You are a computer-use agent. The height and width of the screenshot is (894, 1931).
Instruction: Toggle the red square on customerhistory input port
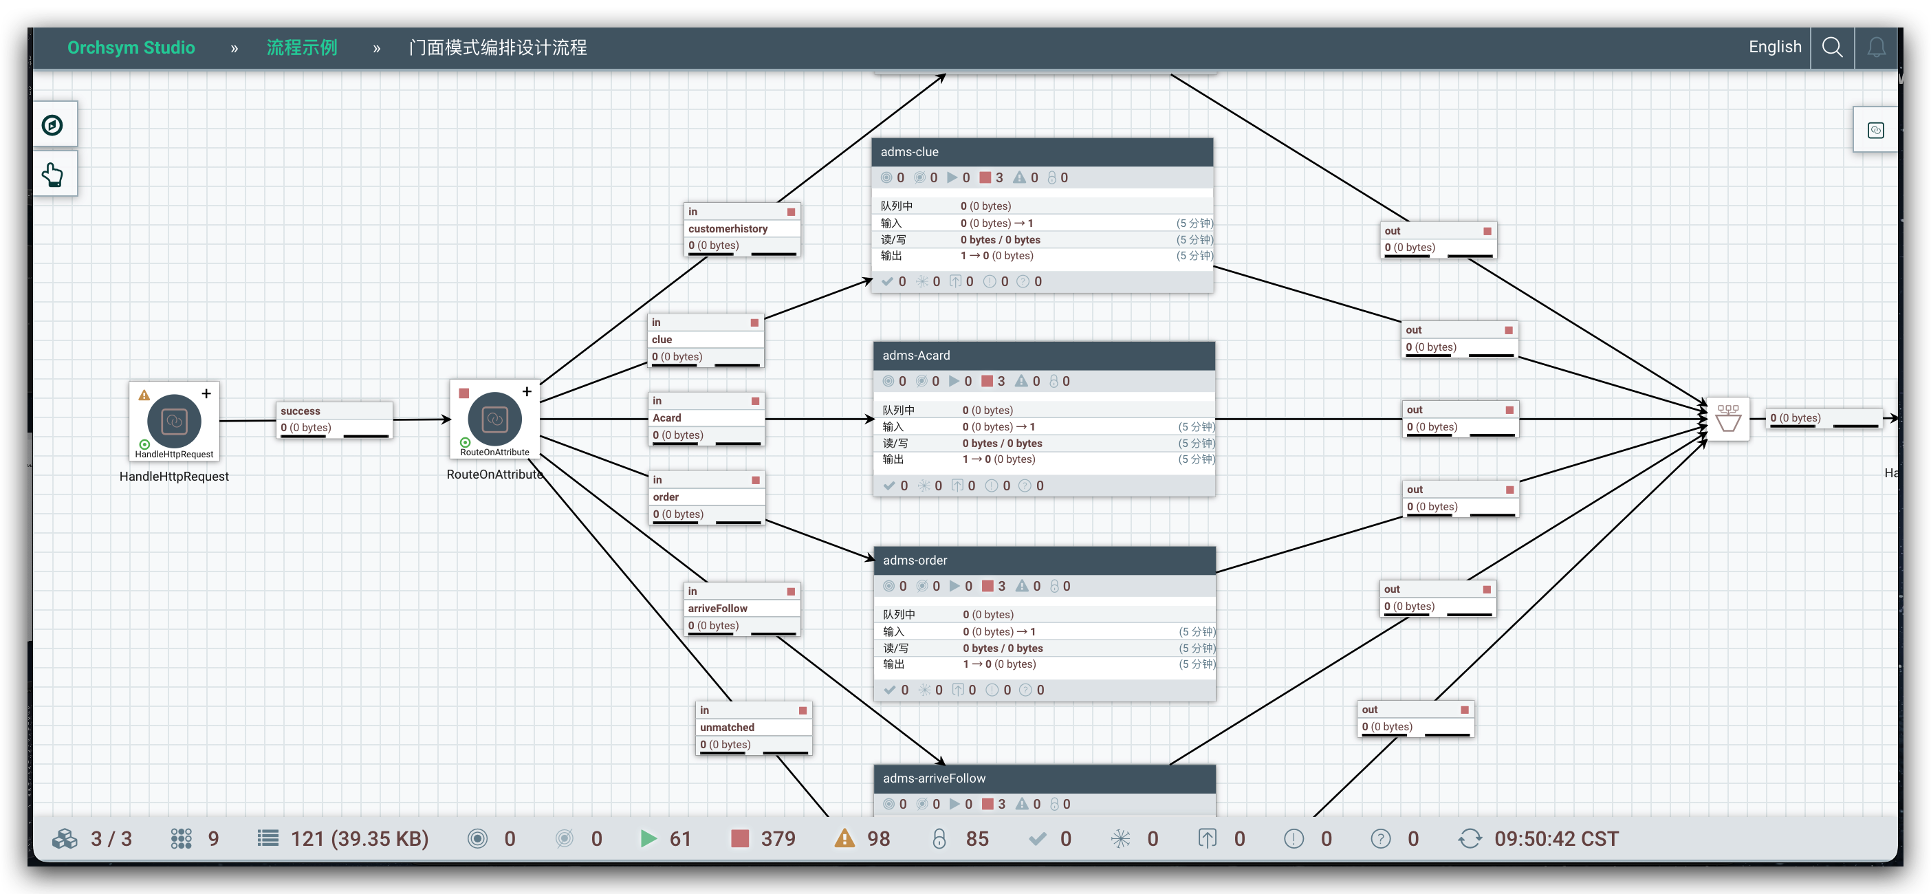point(791,212)
